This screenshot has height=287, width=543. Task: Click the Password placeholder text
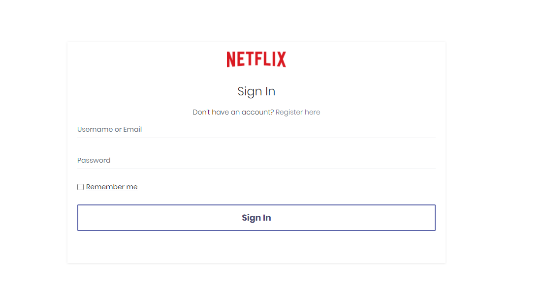(94, 161)
